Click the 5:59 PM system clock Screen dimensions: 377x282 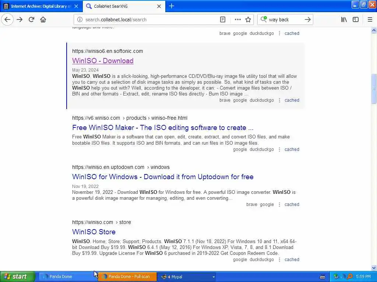[363, 277]
